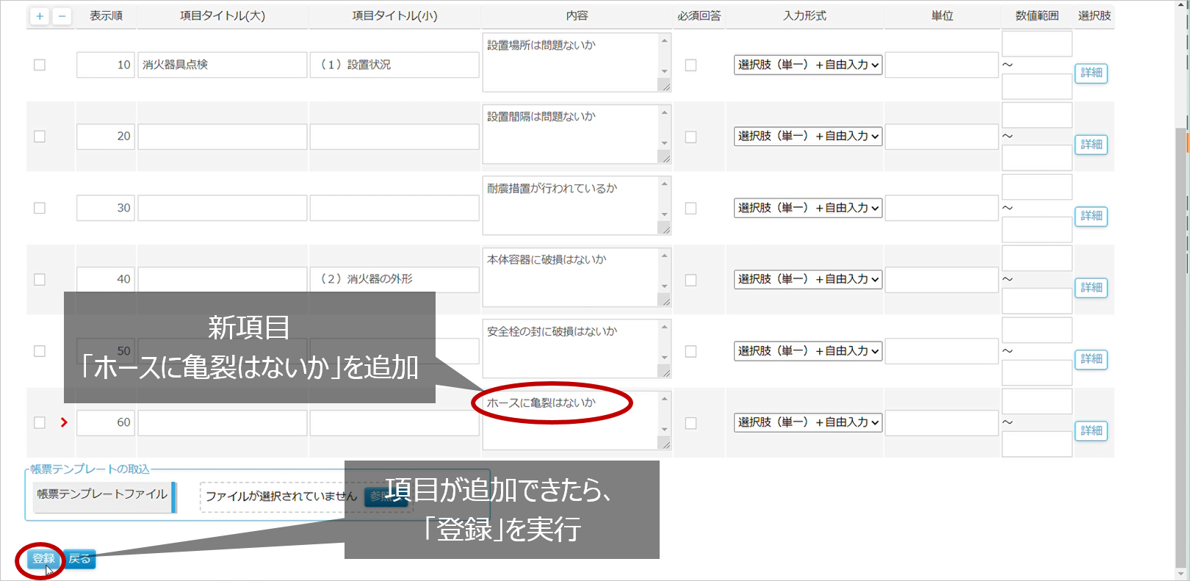Image resolution: width=1190 pixels, height=581 pixels.
Task: Click the 表示順 column header
Action: click(x=106, y=16)
